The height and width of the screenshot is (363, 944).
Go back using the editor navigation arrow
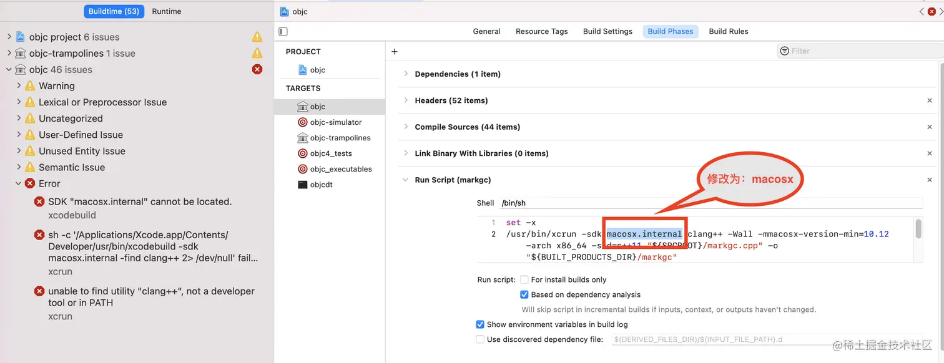922,11
